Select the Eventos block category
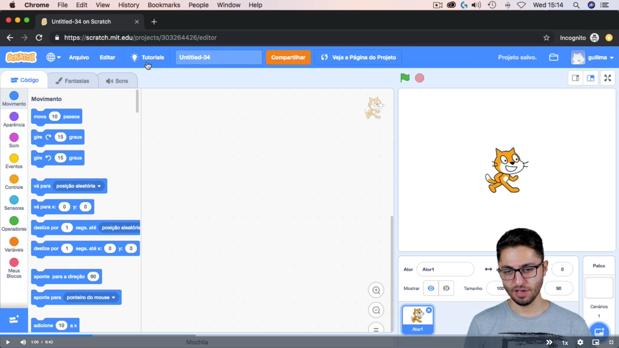Image resolution: width=619 pixels, height=348 pixels. 14,161
